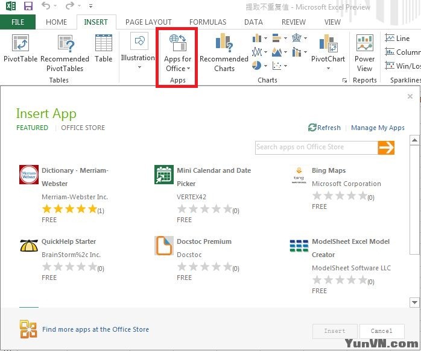This screenshot has width=421, height=351.
Task: Refresh the app list
Action: click(324, 128)
